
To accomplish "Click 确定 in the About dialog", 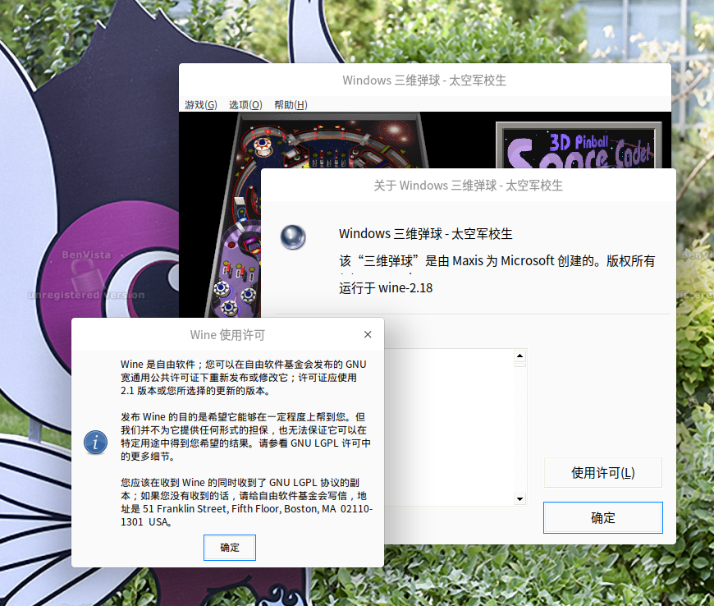I will click(603, 517).
